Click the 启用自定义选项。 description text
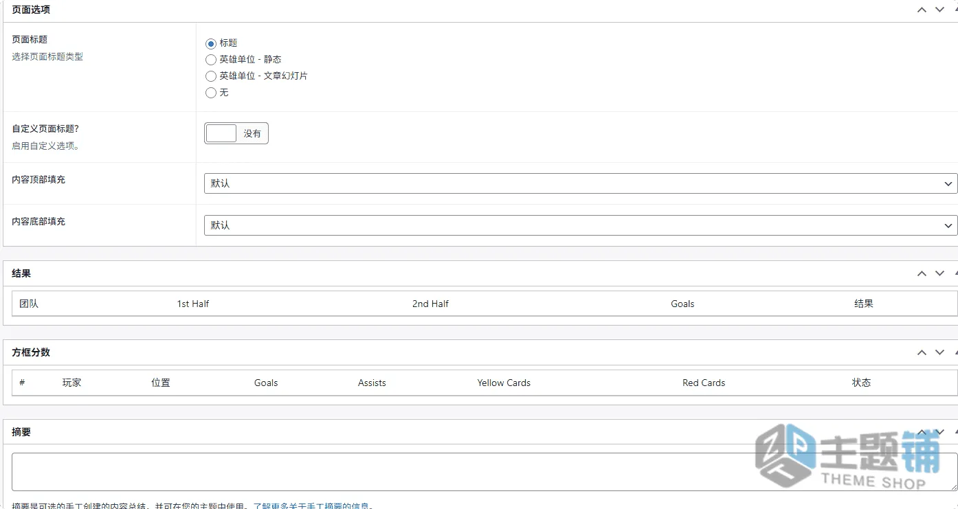Viewport: 958px width, 509px height. click(46, 146)
